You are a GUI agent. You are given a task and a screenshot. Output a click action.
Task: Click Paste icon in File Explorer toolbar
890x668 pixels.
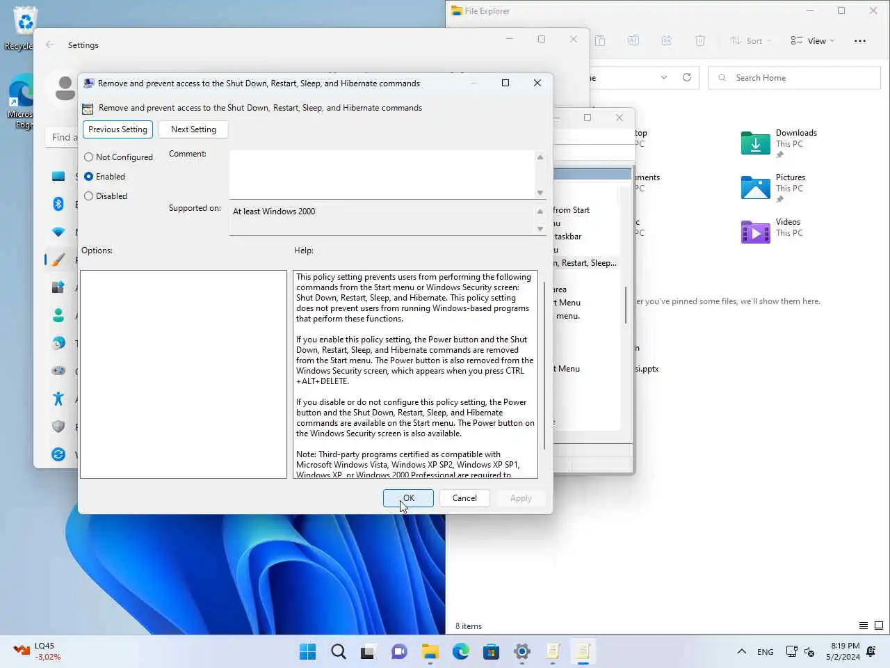tap(600, 41)
